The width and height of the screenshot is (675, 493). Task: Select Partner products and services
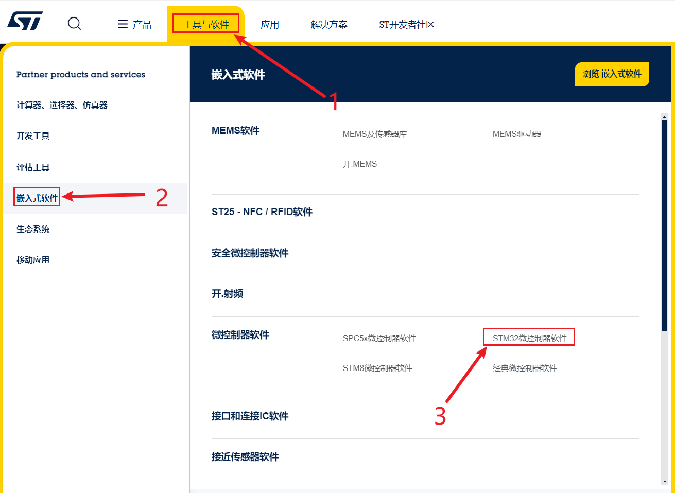[81, 74]
